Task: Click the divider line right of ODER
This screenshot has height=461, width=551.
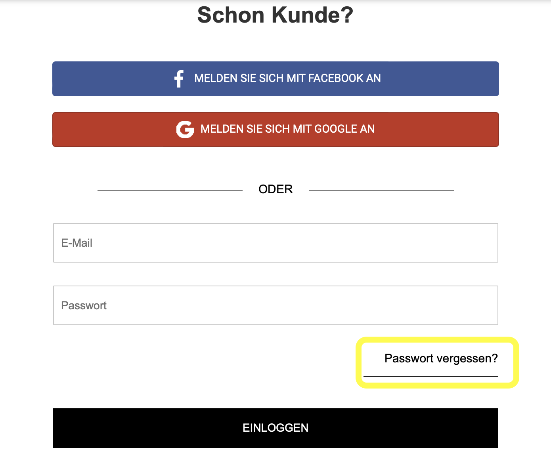Action: coord(381,191)
